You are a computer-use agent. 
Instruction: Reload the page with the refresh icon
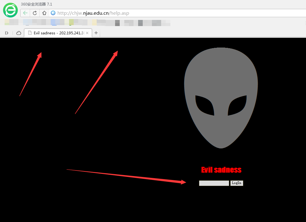tap(35, 13)
